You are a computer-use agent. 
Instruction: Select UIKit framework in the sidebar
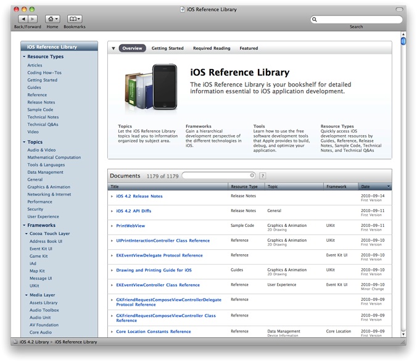34,286
